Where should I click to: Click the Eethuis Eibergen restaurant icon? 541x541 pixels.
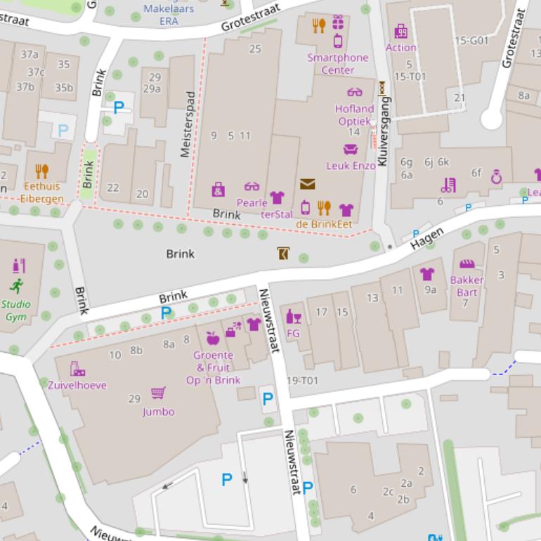(x=41, y=171)
